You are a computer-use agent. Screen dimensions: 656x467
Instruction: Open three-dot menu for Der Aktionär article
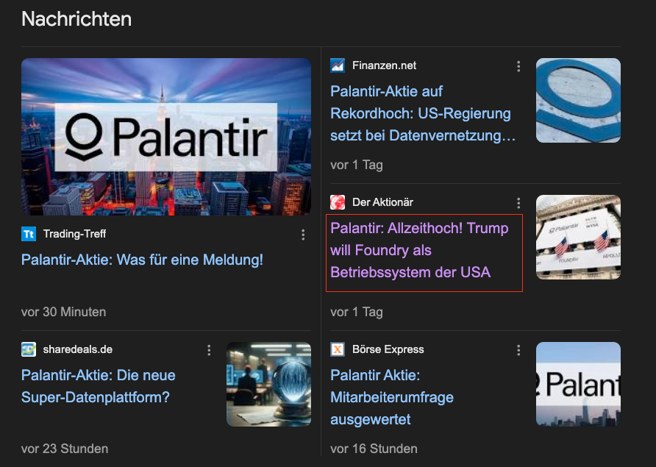(518, 203)
